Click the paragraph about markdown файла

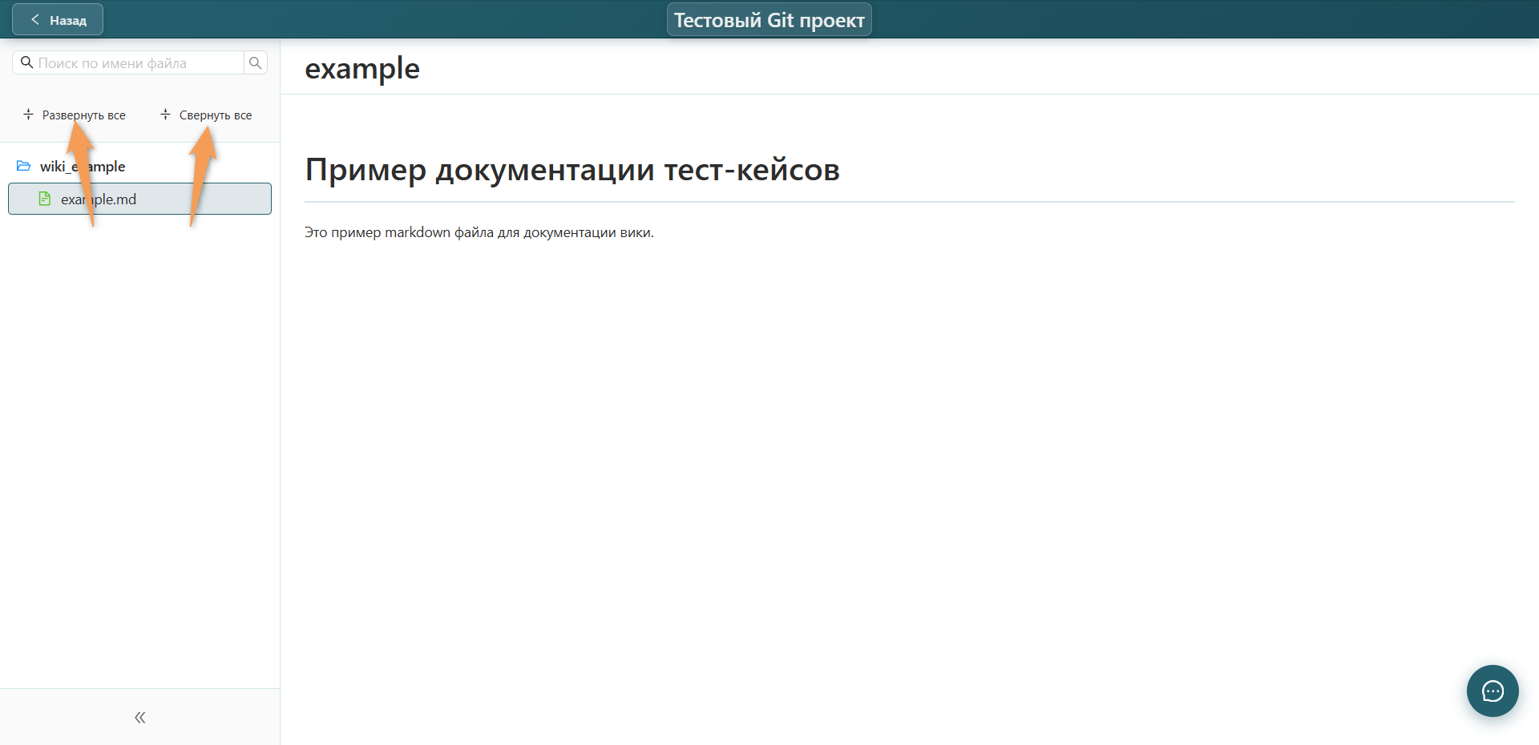(479, 232)
